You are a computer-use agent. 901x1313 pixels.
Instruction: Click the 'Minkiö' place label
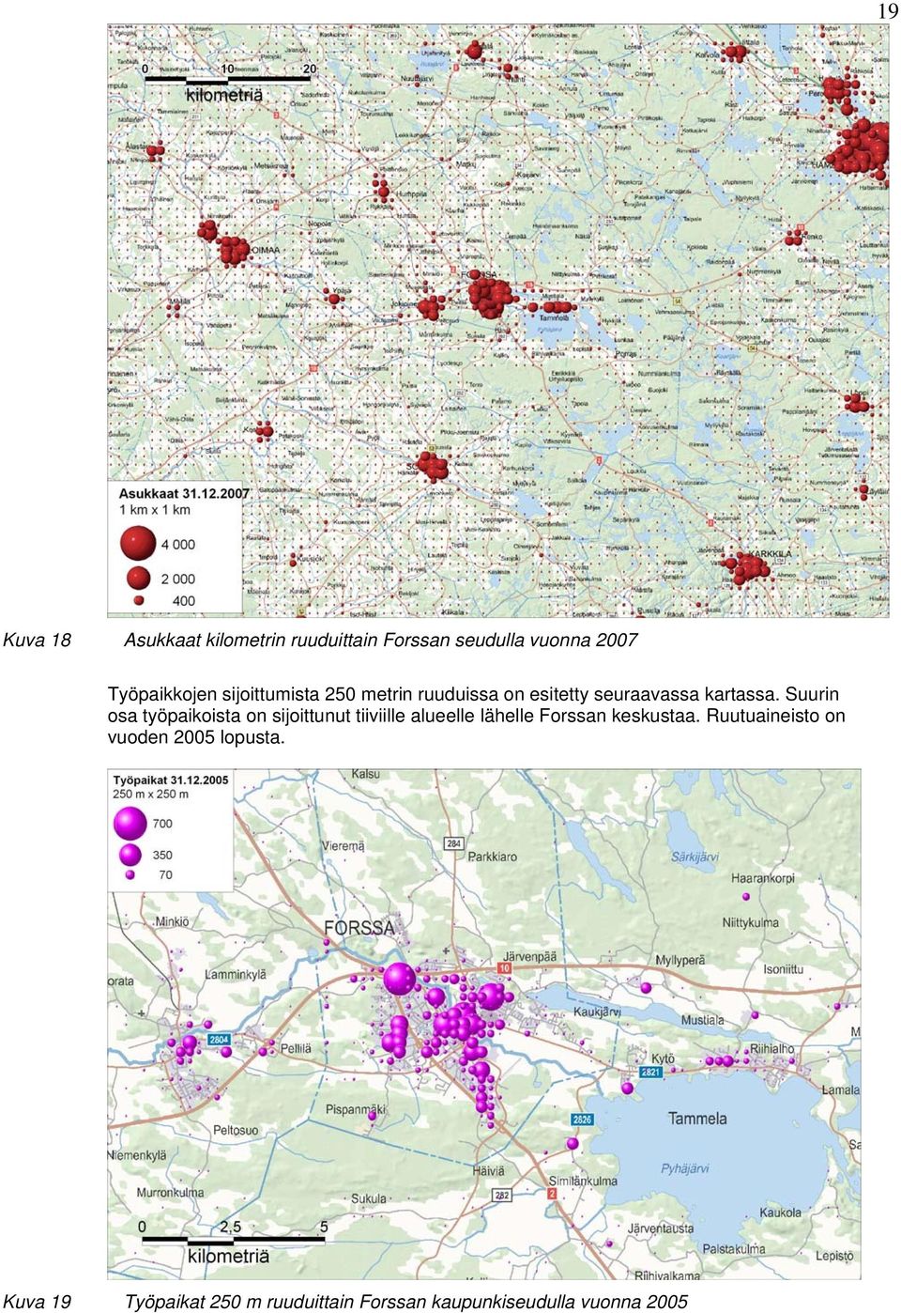click(x=172, y=921)
